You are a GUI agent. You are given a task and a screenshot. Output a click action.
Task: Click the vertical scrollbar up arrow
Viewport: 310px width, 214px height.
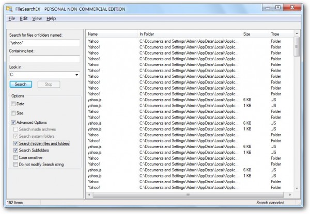click(297, 34)
